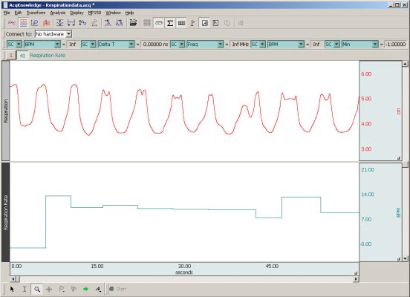Open the Edit menu
Screen dimensions: 410x297
click(x=18, y=13)
